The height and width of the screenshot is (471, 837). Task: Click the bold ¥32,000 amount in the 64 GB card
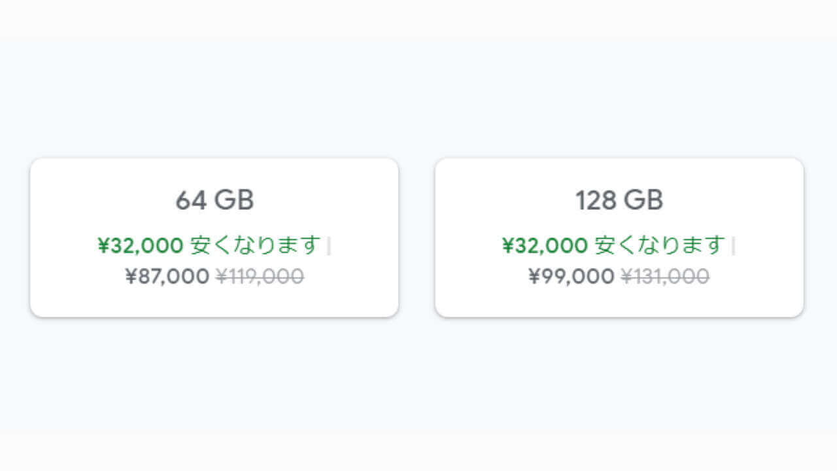[x=140, y=245]
